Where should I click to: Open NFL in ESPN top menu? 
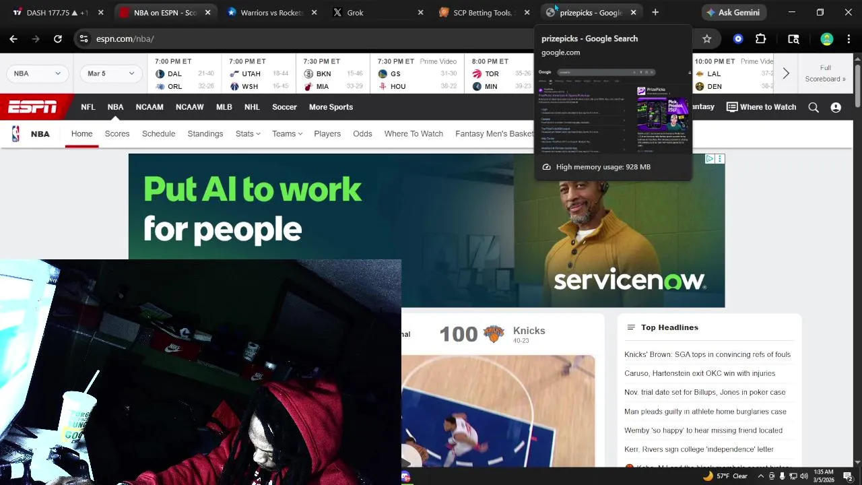click(x=88, y=107)
